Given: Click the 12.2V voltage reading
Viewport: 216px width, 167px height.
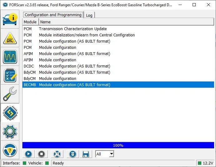Looking at the screenshot, I should coord(208,163).
